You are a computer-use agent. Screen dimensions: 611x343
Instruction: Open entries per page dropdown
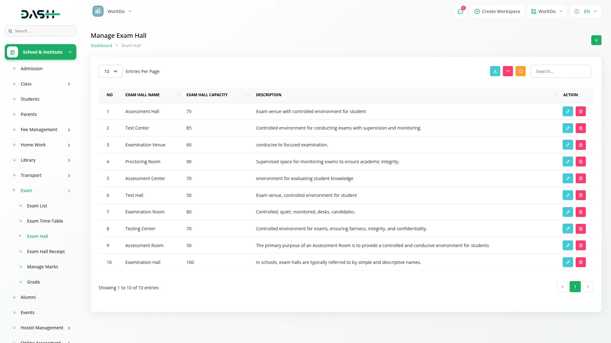pyautogui.click(x=110, y=71)
